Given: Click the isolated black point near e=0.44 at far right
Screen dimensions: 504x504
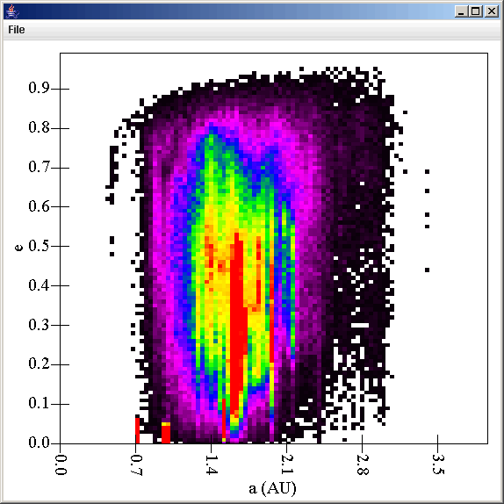Looking at the screenshot, I should pyautogui.click(x=427, y=270).
